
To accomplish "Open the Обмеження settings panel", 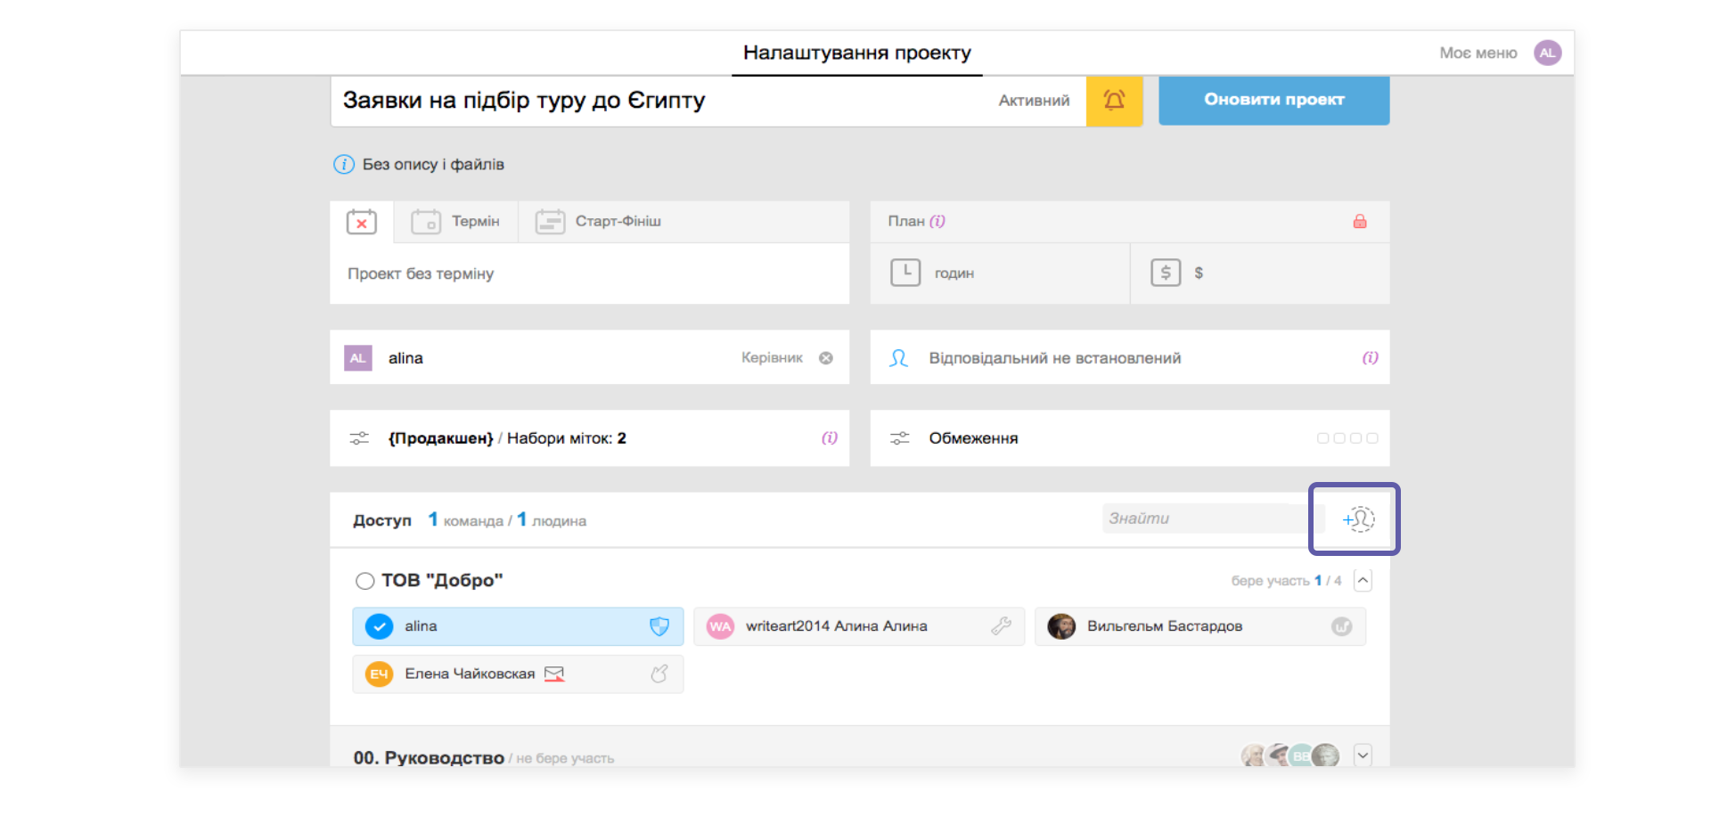I will point(973,437).
